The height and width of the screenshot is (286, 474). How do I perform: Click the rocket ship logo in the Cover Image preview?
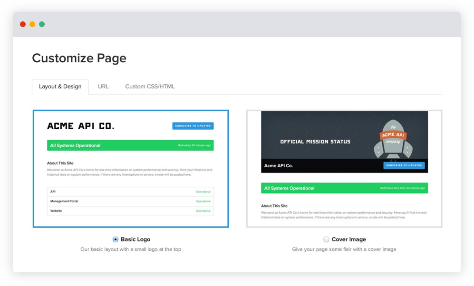click(394, 140)
